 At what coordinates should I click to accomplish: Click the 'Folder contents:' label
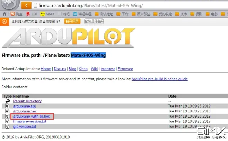pos(15,87)
